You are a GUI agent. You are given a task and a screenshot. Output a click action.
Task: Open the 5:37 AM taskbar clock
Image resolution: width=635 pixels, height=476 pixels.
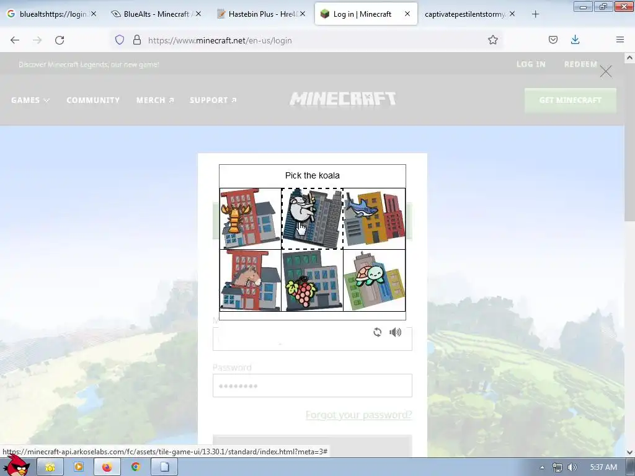tap(603, 467)
